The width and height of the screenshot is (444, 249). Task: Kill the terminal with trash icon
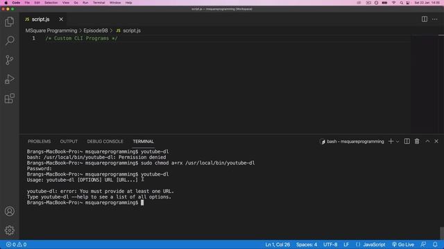(x=417, y=141)
